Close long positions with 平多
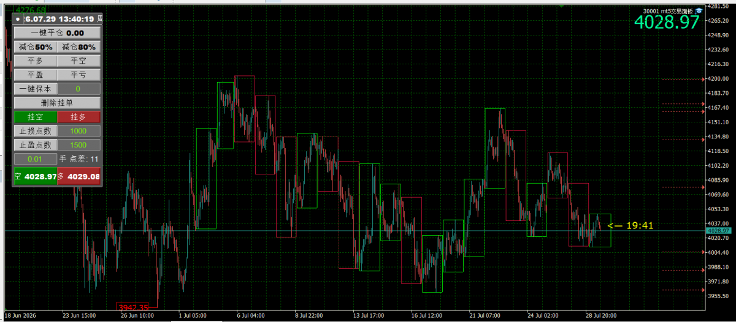The height and width of the screenshot is (322, 736). (36, 61)
